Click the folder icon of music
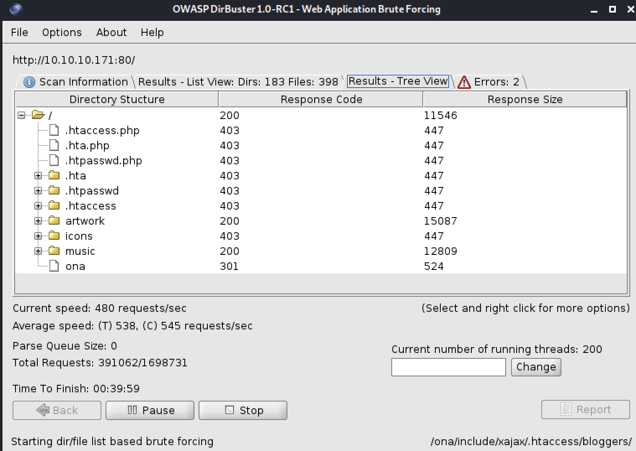This screenshot has width=636, height=451. click(54, 250)
